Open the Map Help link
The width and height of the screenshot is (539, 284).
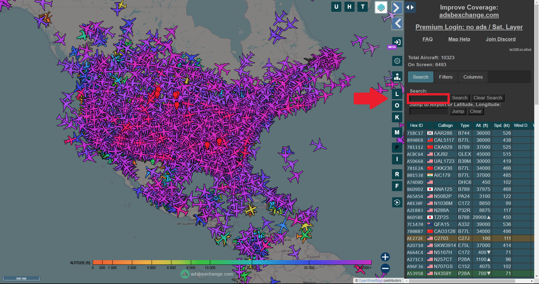459,39
